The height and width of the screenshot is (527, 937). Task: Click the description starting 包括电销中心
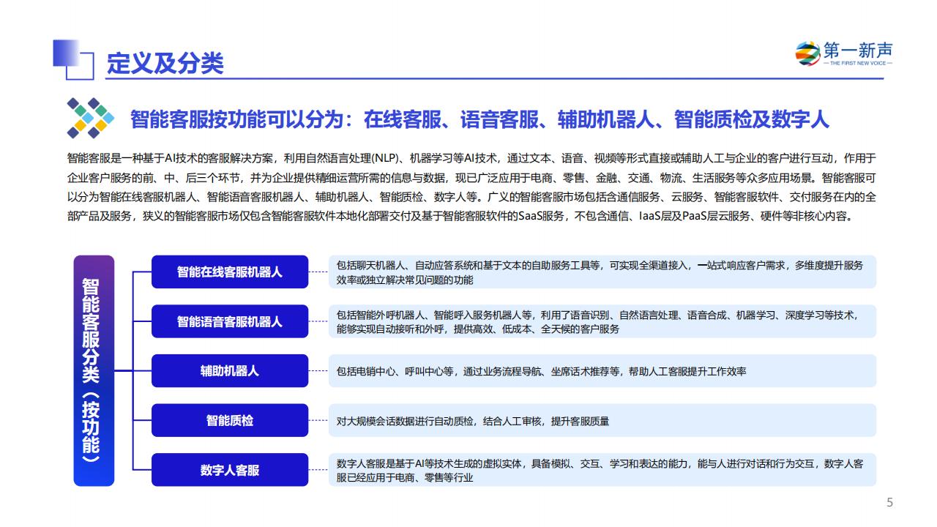(601, 371)
